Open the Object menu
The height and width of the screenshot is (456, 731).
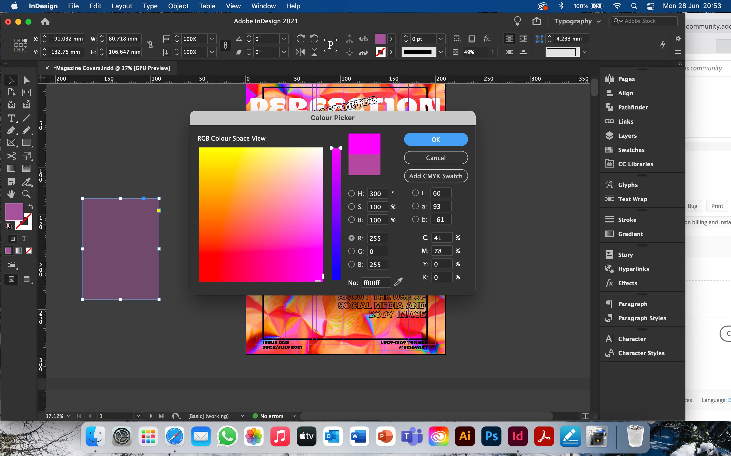178,6
